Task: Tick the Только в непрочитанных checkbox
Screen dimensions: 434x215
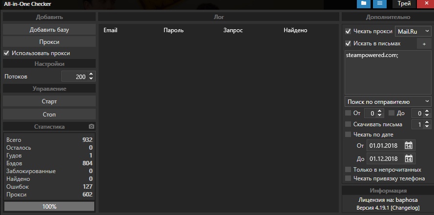Action: (x=348, y=170)
